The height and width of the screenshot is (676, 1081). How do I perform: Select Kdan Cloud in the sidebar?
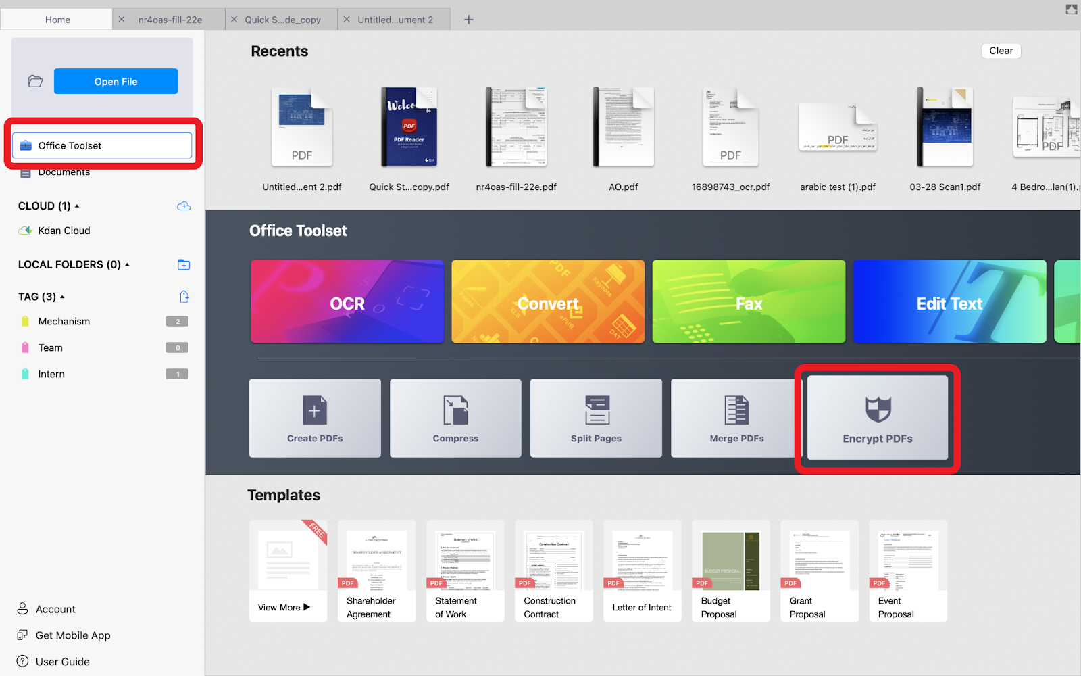click(x=64, y=231)
